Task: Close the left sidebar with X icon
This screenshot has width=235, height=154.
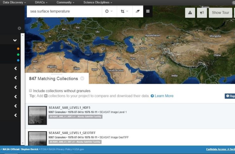Action: (x=19, y=28)
